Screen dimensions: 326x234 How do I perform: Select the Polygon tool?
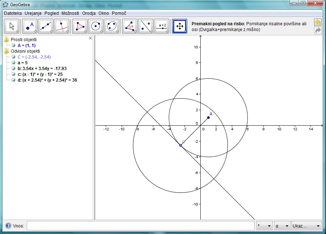[80, 26]
